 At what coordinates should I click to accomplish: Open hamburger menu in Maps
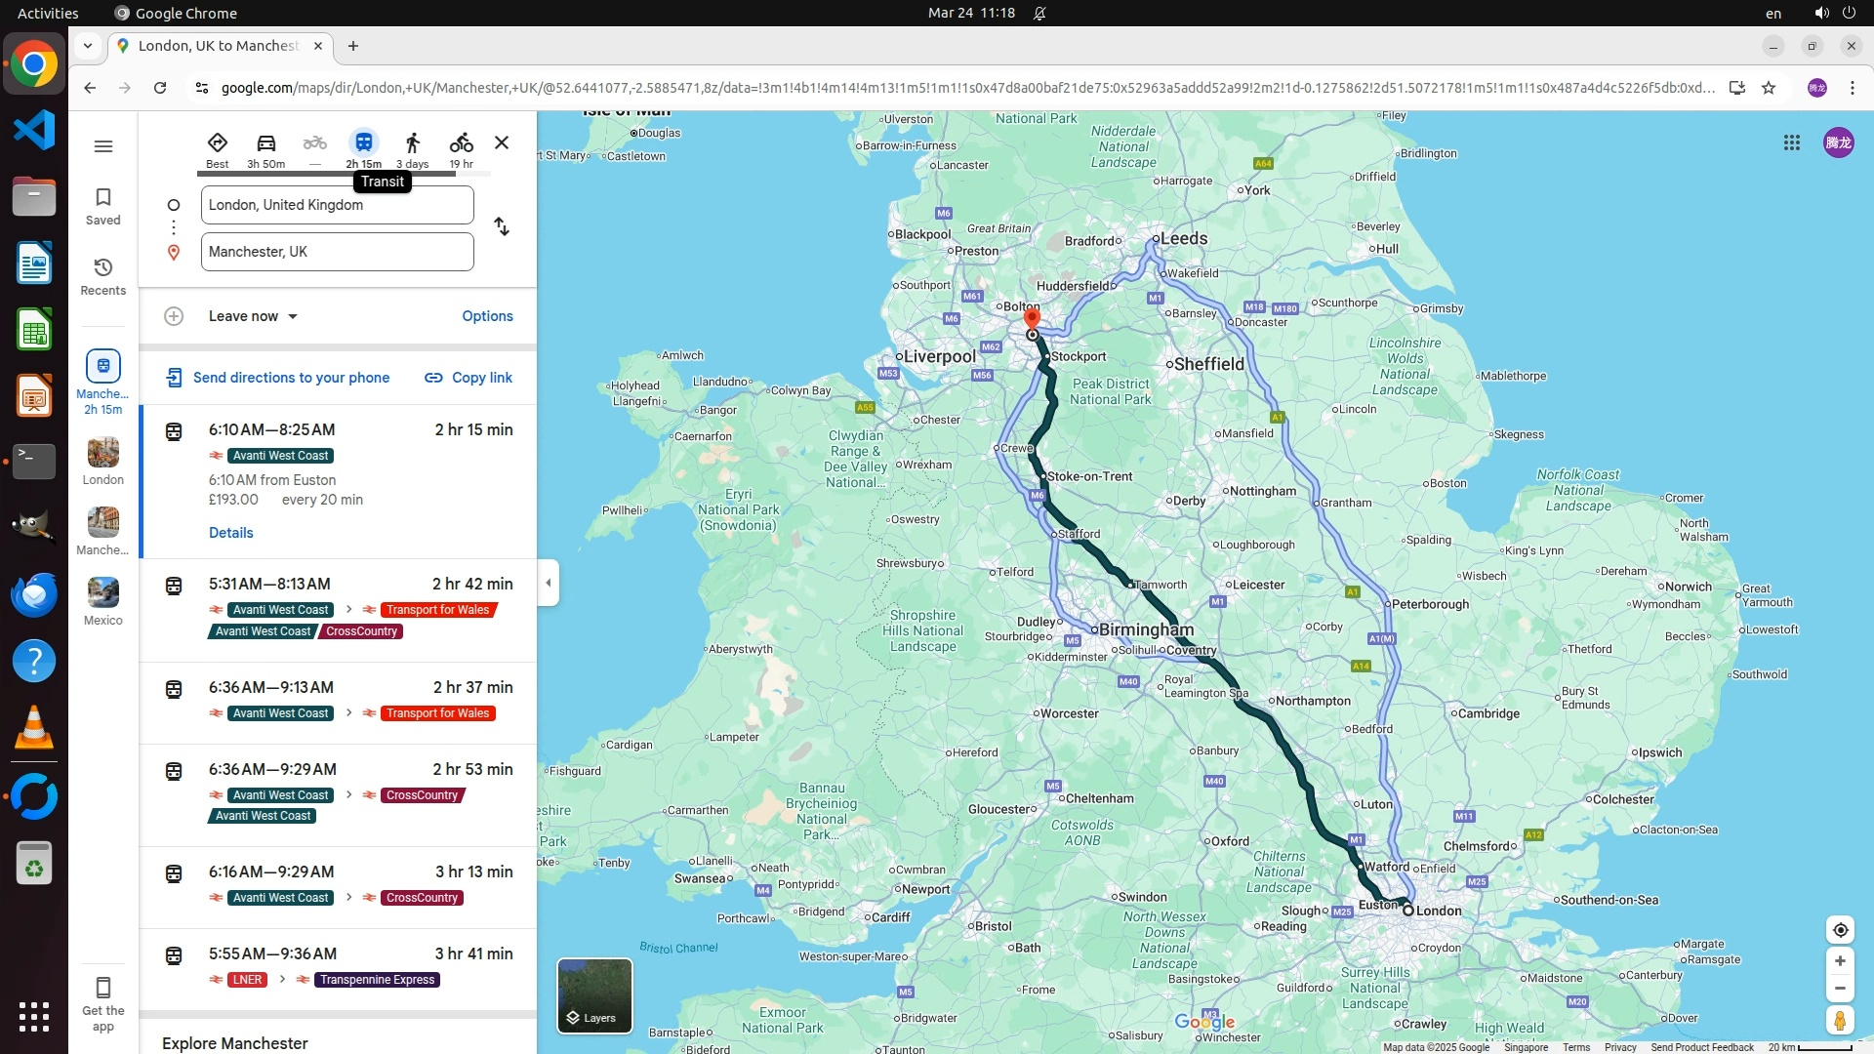[x=102, y=146]
